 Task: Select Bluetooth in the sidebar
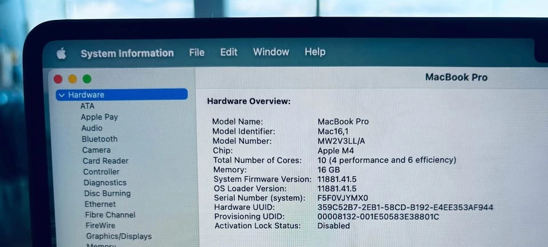(99, 139)
